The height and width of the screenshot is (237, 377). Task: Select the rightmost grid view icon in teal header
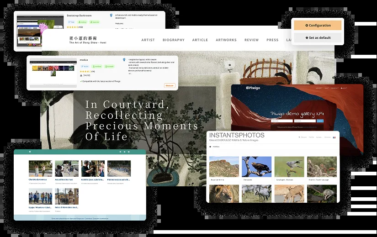pos(128,152)
